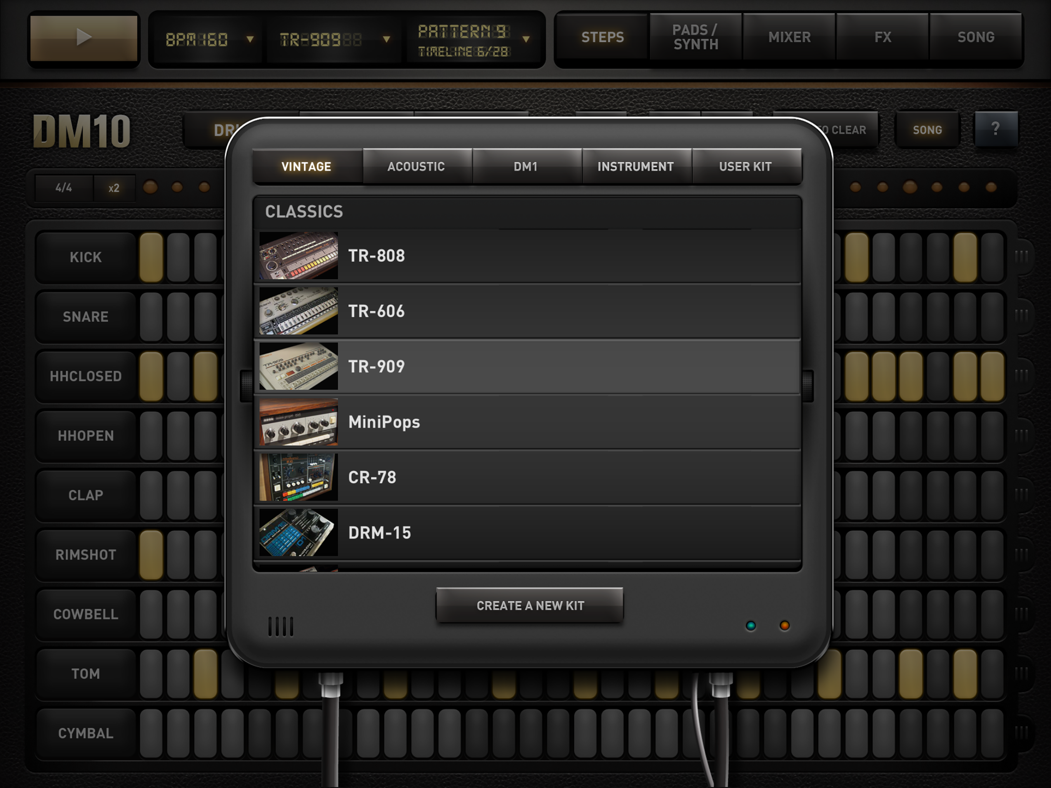
Task: Toggle the last step of HHCLOSED row
Action: tap(993, 376)
